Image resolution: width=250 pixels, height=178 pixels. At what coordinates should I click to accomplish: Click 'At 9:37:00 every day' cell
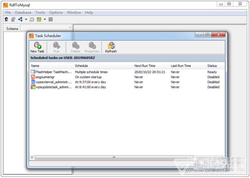tap(91, 82)
